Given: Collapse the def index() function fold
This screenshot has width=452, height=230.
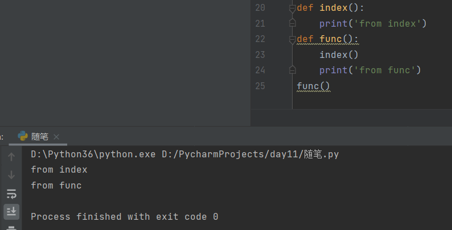Looking at the screenshot, I should coord(293,8).
